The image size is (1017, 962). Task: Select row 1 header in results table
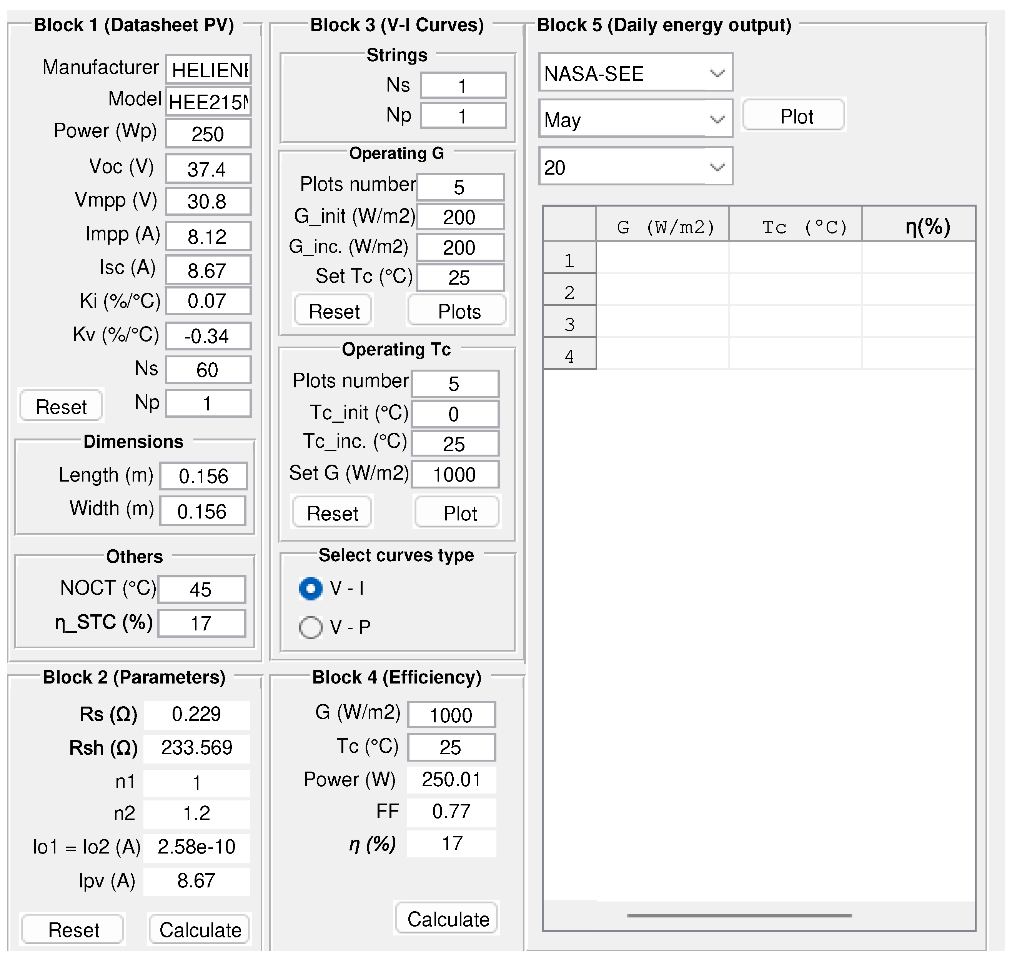569,260
